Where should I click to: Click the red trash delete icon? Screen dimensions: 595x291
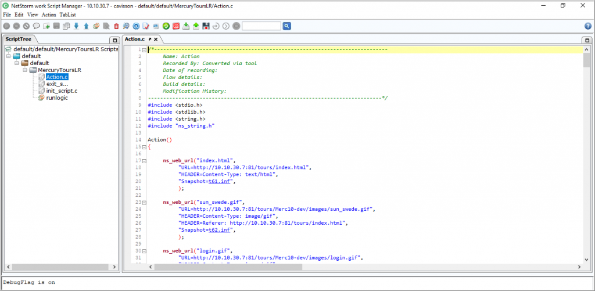[116, 26]
